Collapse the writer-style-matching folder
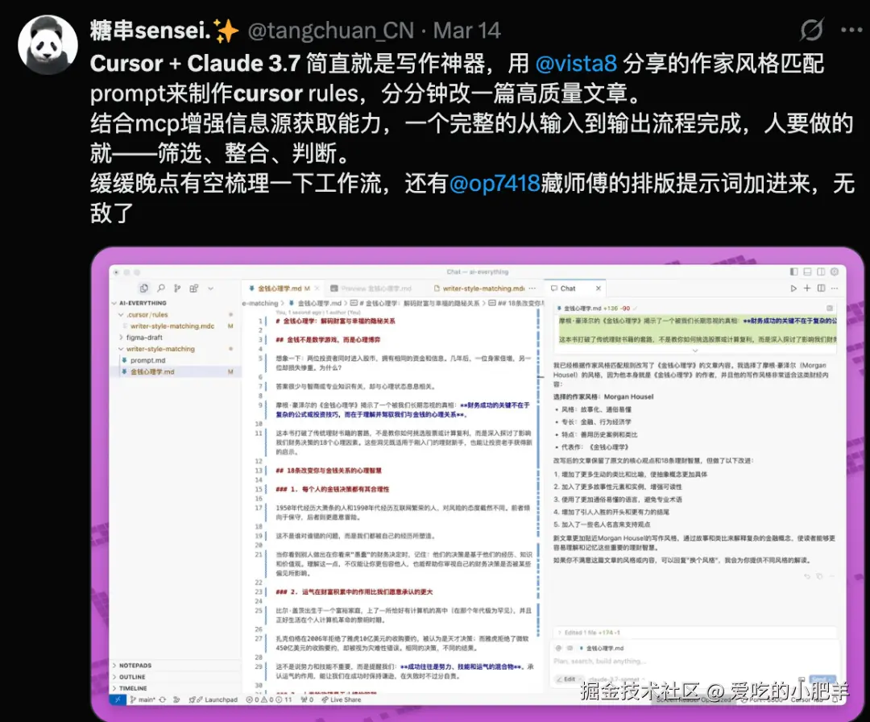The image size is (870, 722). pos(120,349)
